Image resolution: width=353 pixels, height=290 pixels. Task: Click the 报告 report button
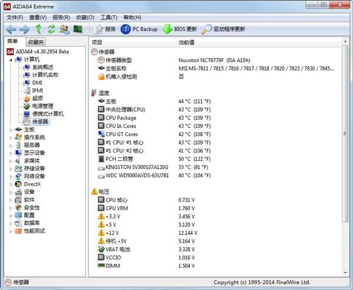click(x=105, y=29)
